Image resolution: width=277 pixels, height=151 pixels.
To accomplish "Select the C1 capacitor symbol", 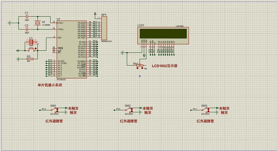I will point(26,16).
